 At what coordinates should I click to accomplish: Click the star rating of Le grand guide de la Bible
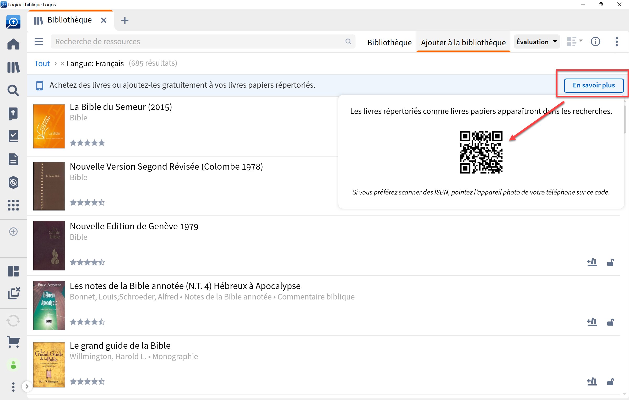(87, 382)
